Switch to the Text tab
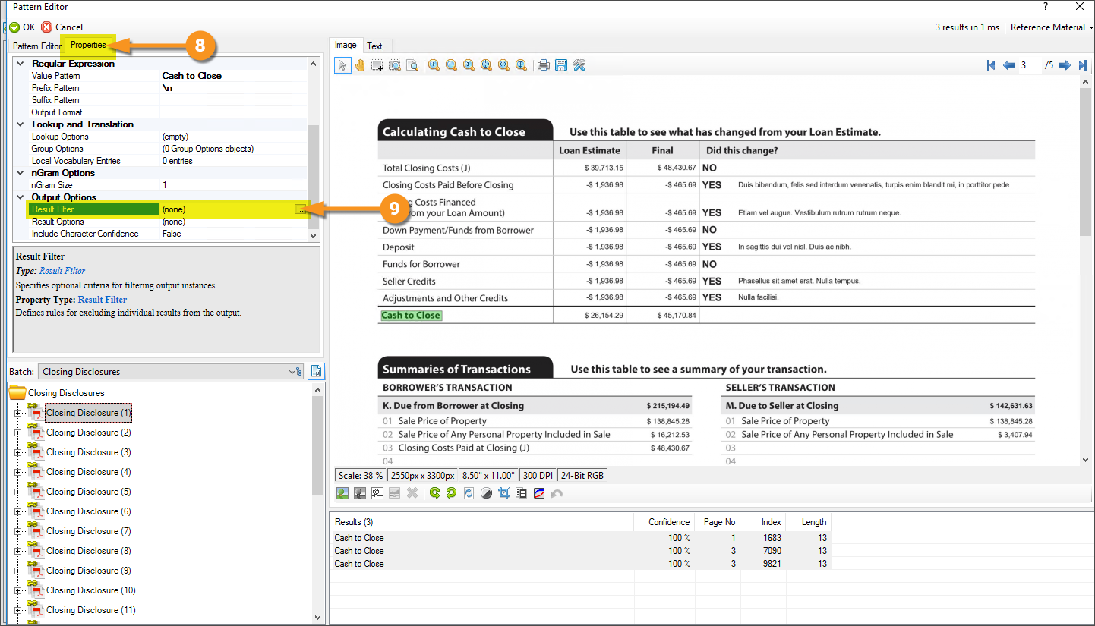This screenshot has height=626, width=1095. 374,46
